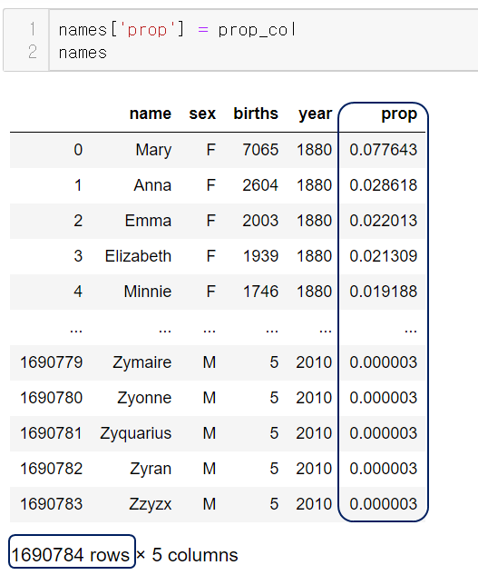478x575 pixels.
Task: Select the 'Zymaire' name cell
Action: (x=141, y=362)
